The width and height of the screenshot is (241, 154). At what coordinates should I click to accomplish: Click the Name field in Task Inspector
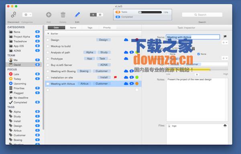click(x=193, y=37)
